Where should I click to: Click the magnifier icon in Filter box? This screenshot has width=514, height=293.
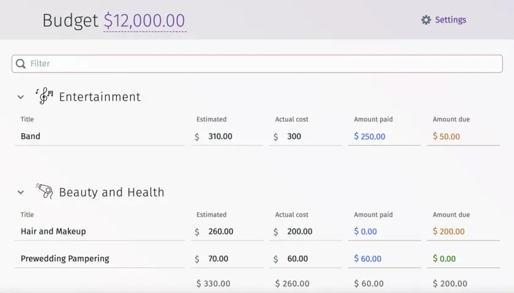tap(21, 63)
